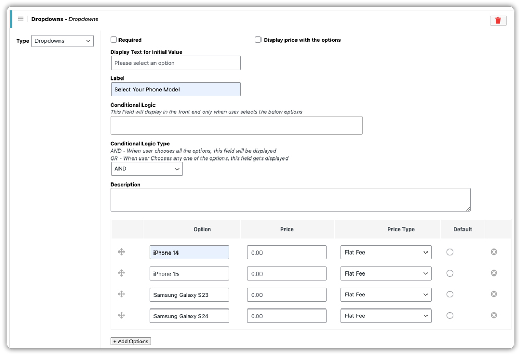Click the Conditional Logic input box
The width and height of the screenshot is (522, 355).
[236, 125]
